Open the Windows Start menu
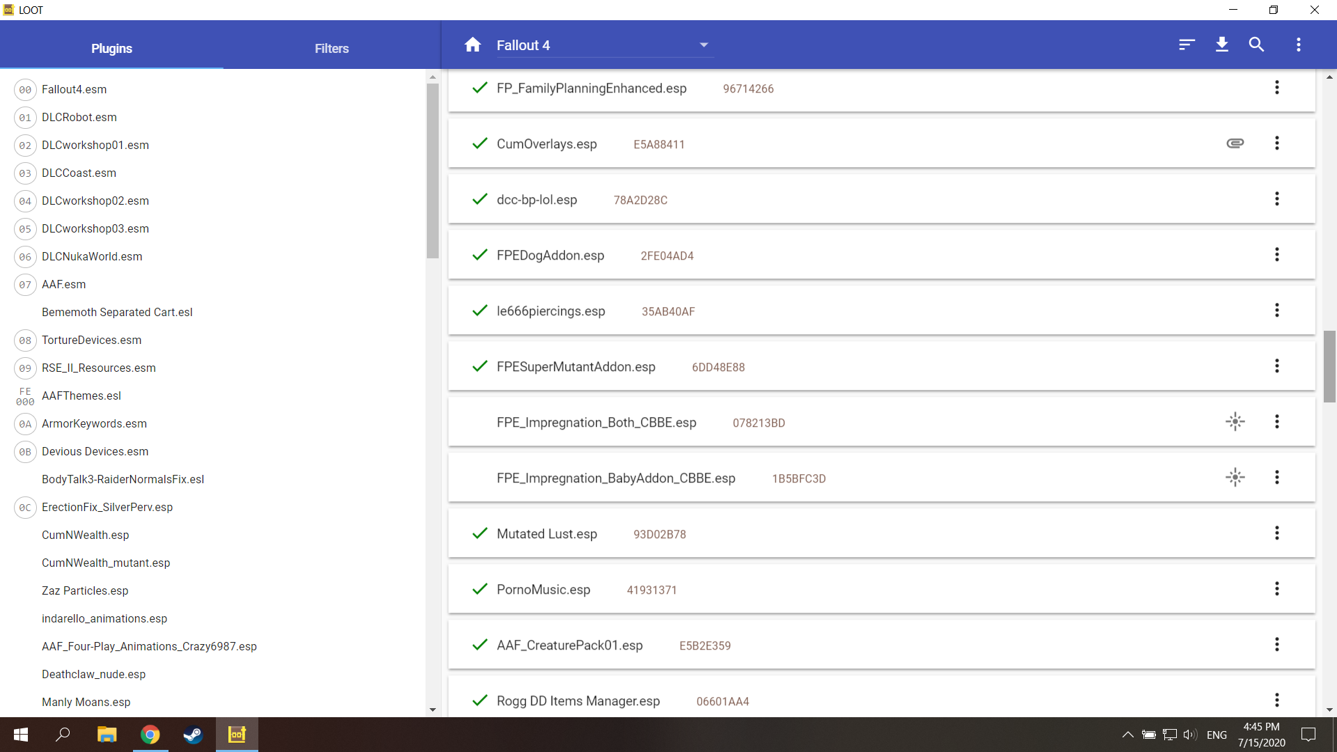This screenshot has height=752, width=1337. tap(21, 735)
